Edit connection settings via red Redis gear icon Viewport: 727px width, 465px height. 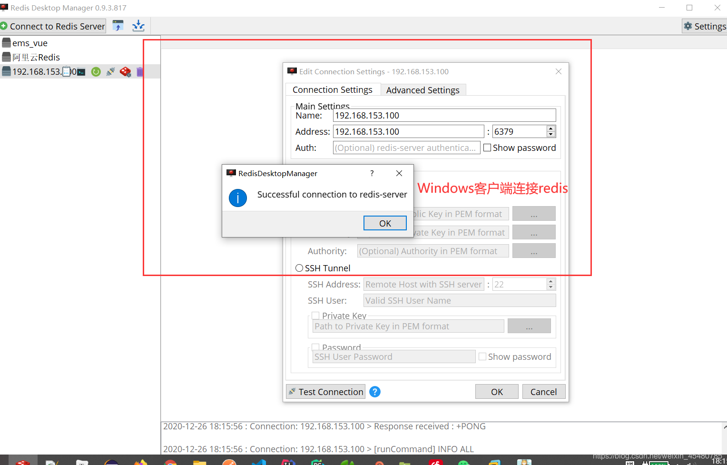point(125,72)
